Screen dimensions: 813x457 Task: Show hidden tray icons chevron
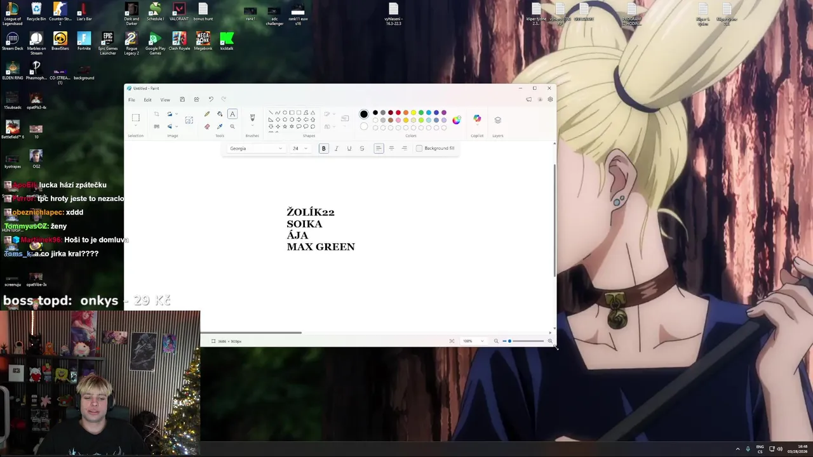click(x=737, y=449)
